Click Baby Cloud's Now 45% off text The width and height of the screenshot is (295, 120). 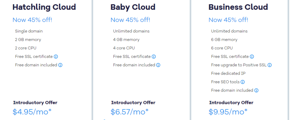coord(131,20)
